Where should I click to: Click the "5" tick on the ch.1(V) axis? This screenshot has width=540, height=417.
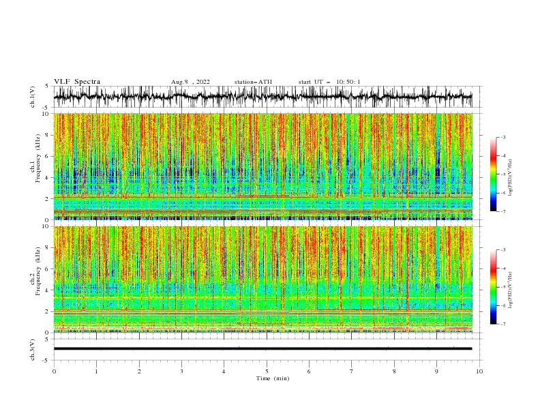(47, 86)
